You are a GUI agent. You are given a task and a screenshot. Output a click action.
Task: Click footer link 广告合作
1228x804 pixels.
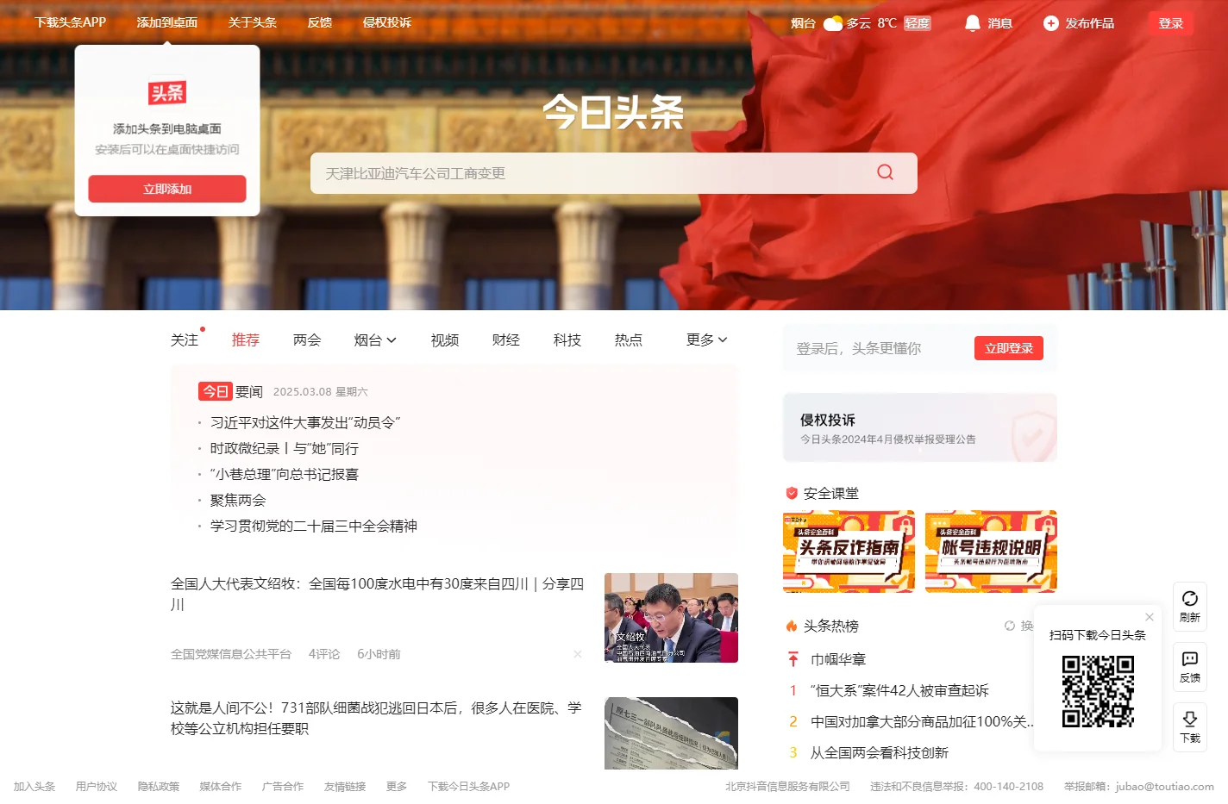[x=283, y=786]
